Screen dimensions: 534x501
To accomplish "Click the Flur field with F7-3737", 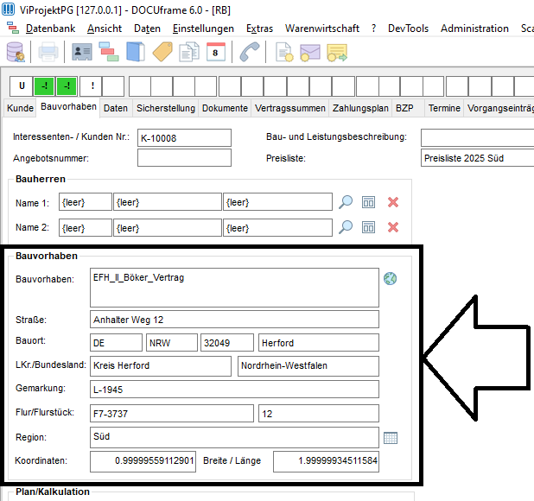I will coord(172,414).
